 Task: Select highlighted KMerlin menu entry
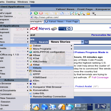pos(51,68)
